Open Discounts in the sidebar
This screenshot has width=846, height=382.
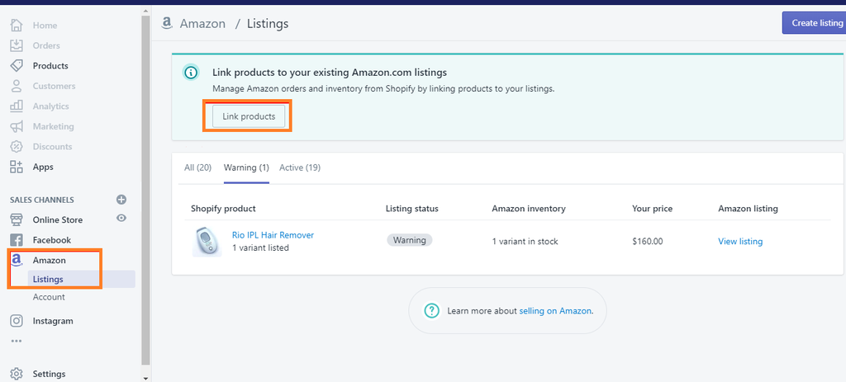coord(52,147)
